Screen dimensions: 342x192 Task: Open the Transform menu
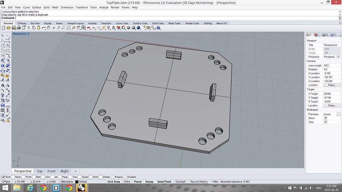coord(82,7)
